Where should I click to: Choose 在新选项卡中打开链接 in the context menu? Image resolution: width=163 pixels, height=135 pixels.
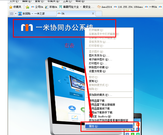click(109, 34)
